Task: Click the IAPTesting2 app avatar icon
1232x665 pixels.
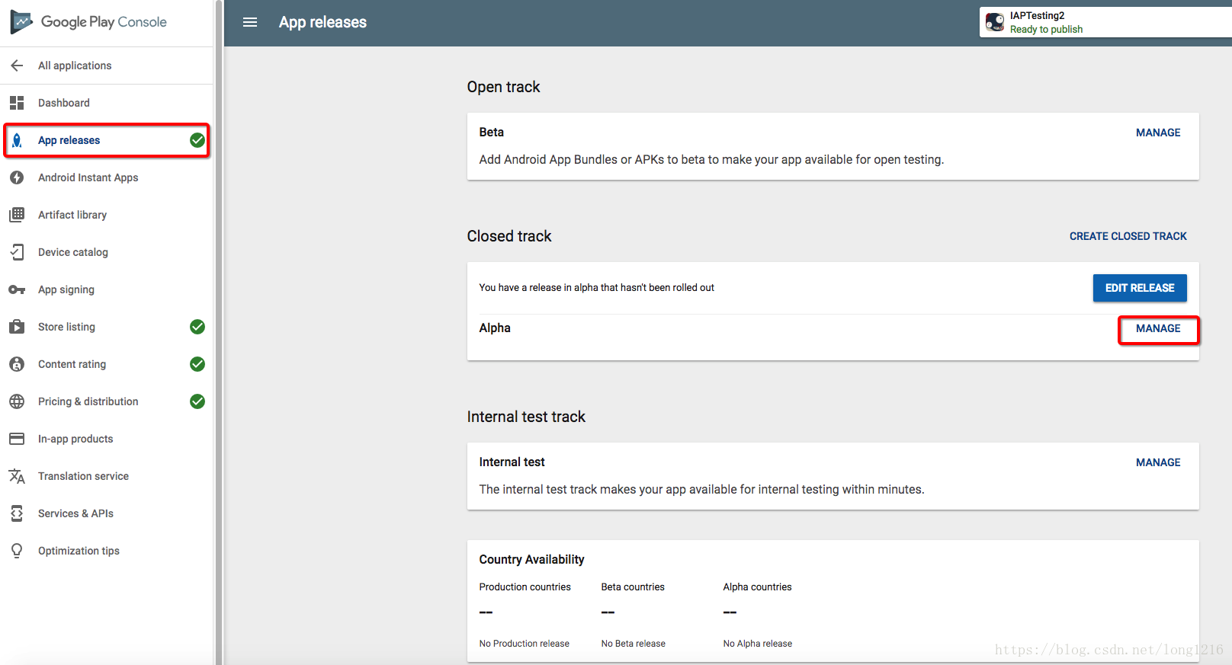Action: [x=995, y=22]
